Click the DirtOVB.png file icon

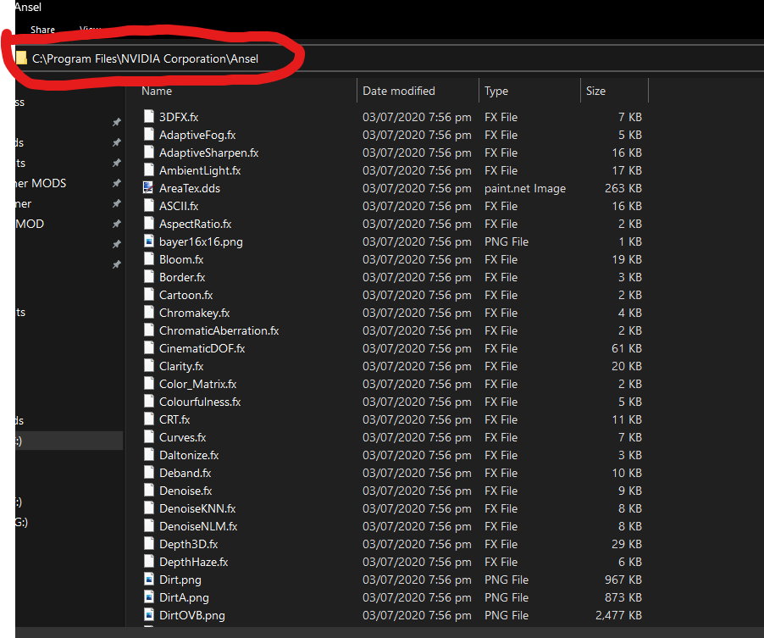149,614
